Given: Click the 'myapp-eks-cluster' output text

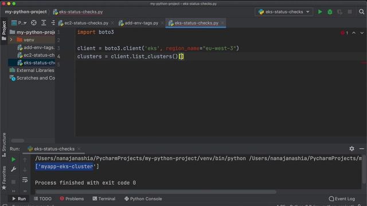Looking at the screenshot, I should tap(67, 167).
